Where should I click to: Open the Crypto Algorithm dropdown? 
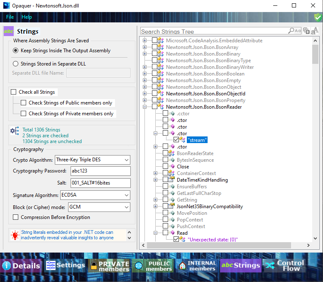(x=127, y=160)
